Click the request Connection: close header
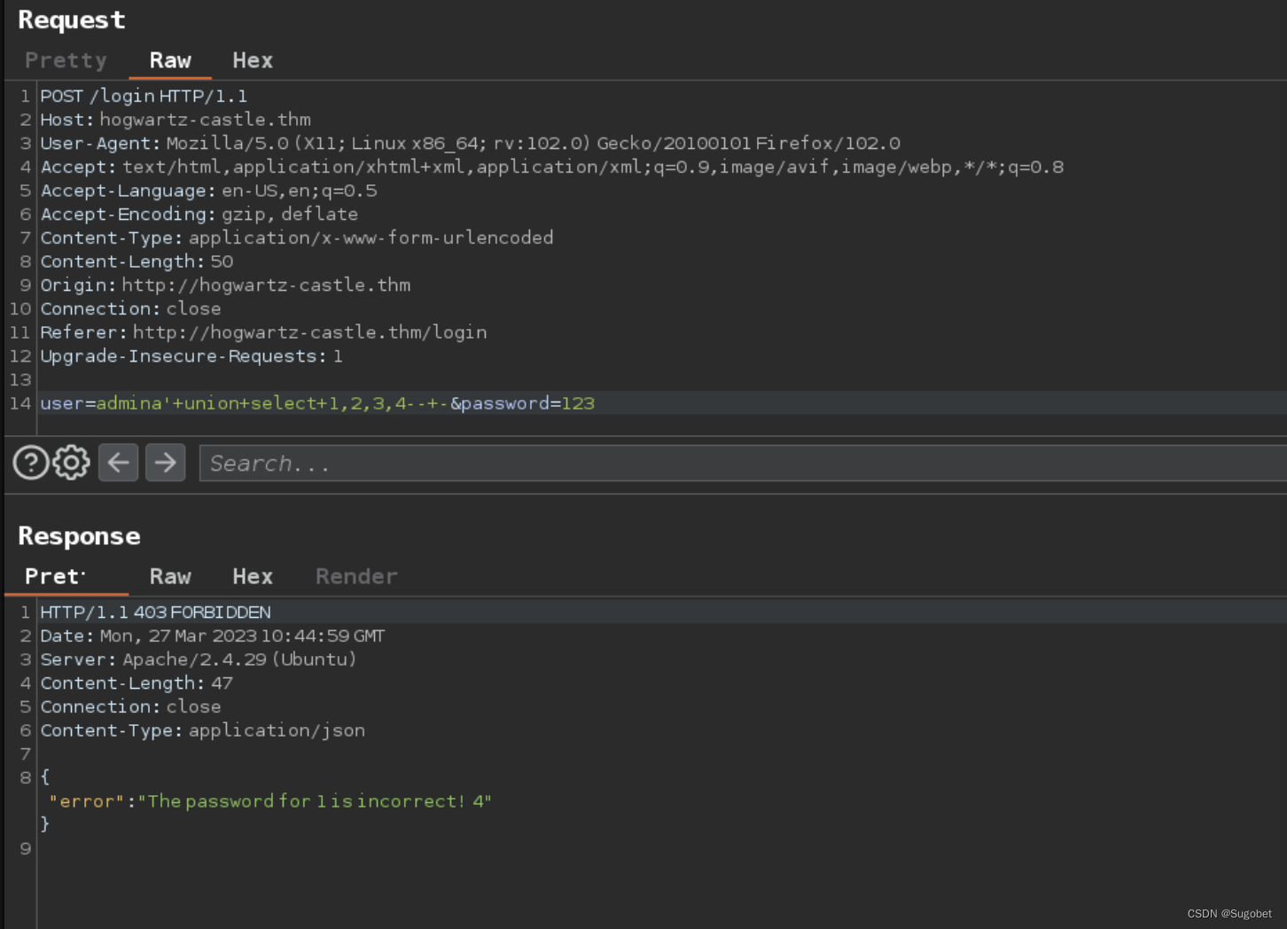This screenshot has height=929, width=1287. tap(130, 308)
